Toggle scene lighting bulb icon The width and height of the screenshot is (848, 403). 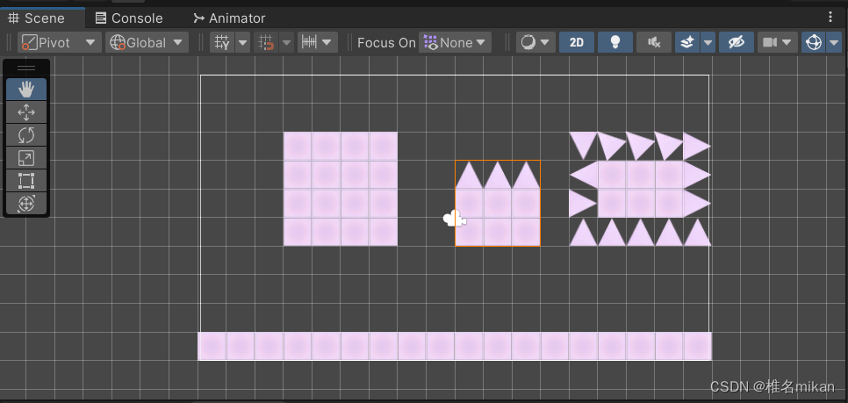(x=614, y=42)
